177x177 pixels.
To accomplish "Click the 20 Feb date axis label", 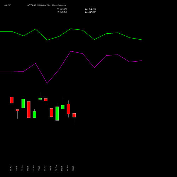I will [x=56, y=168].
